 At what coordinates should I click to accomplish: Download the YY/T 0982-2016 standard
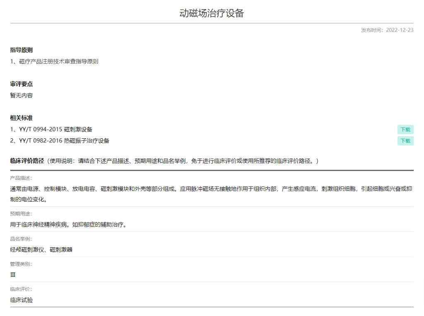click(405, 141)
